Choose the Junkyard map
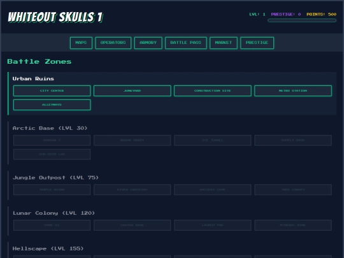Image resolution: width=344 pixels, height=258 pixels. pos(133,91)
